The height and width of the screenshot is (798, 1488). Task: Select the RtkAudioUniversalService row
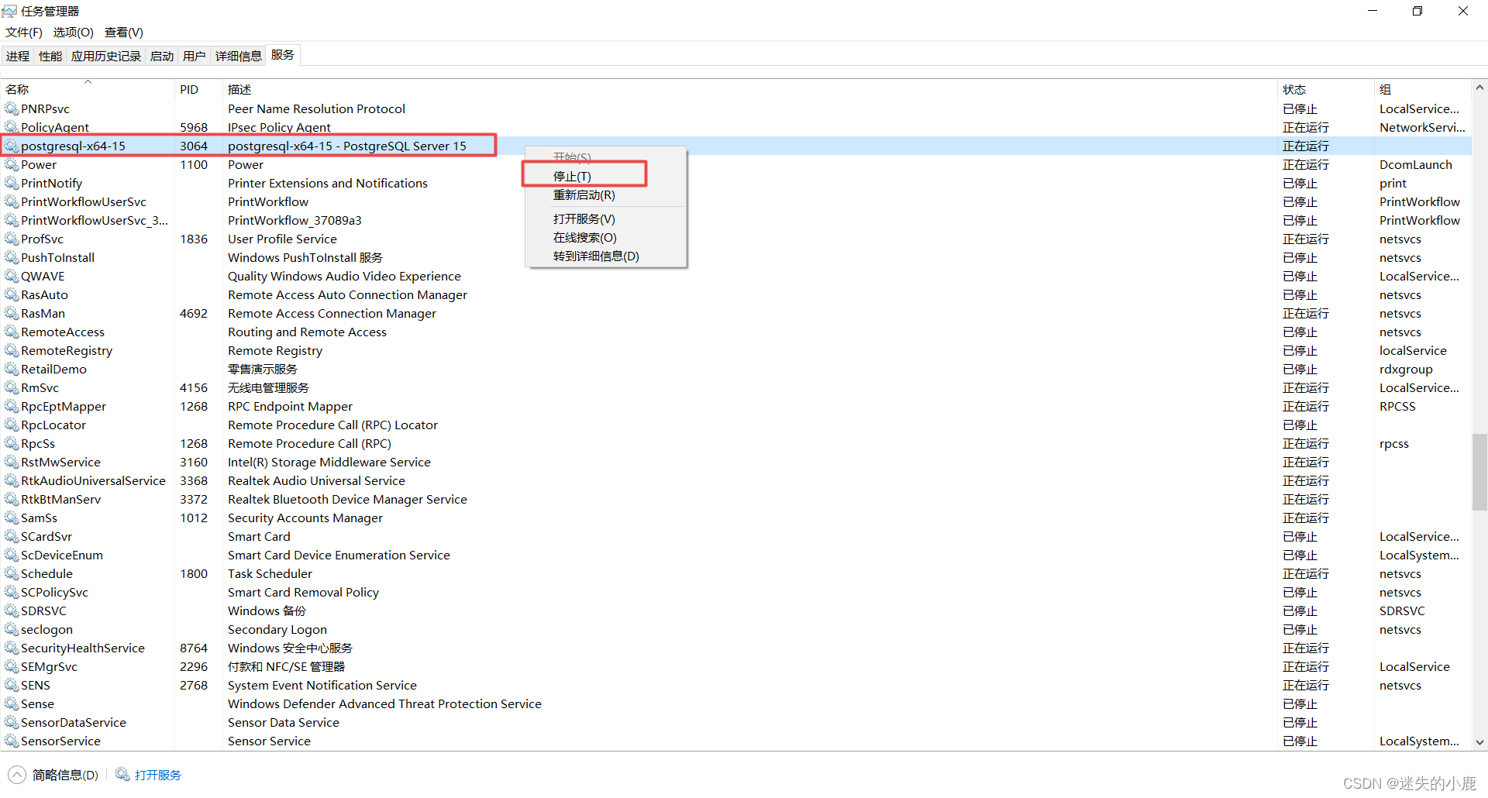click(x=735, y=480)
